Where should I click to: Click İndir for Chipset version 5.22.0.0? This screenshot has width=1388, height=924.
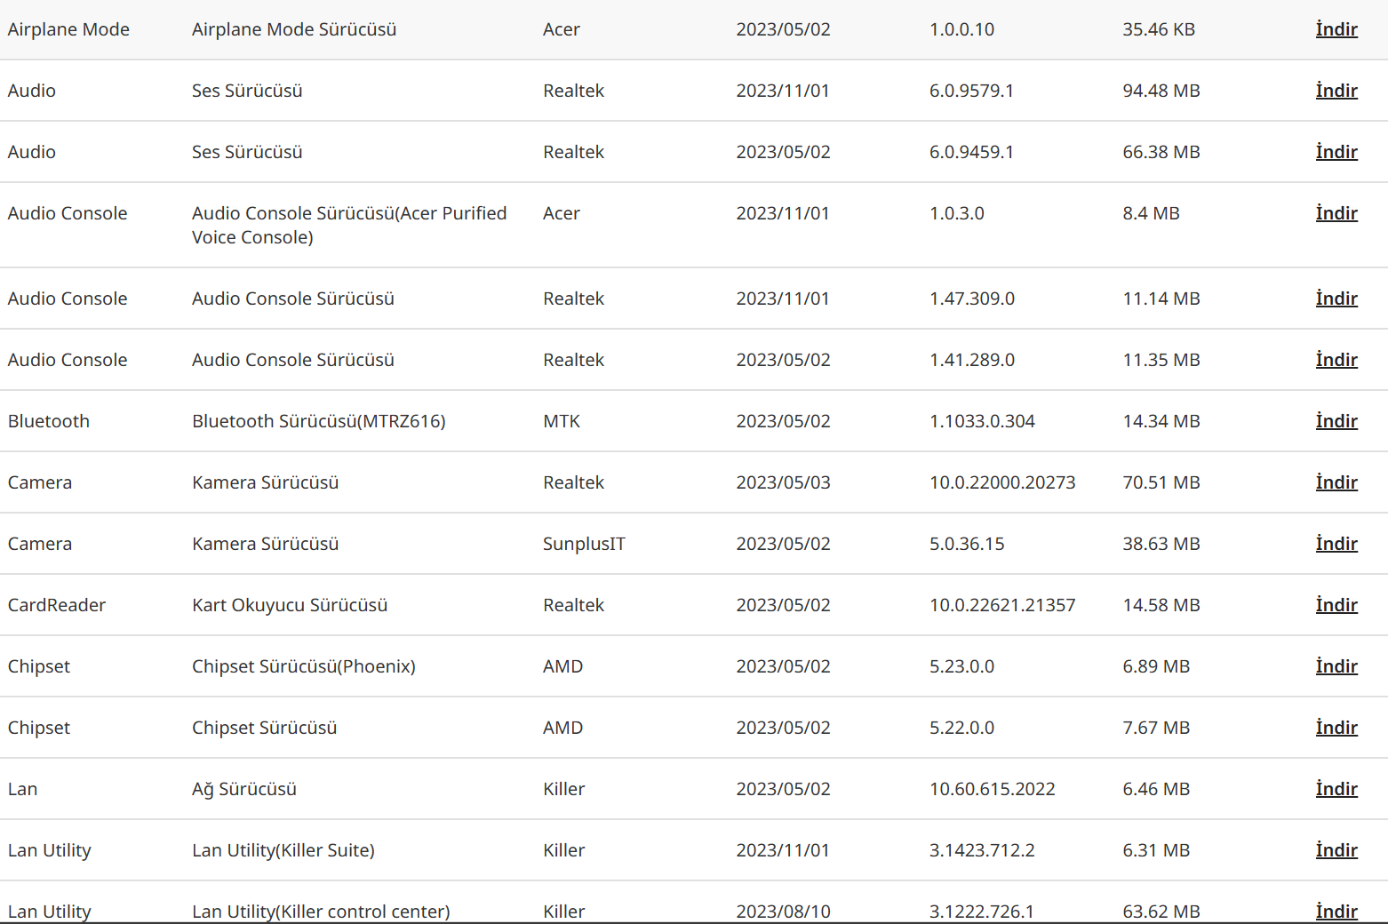point(1336,728)
